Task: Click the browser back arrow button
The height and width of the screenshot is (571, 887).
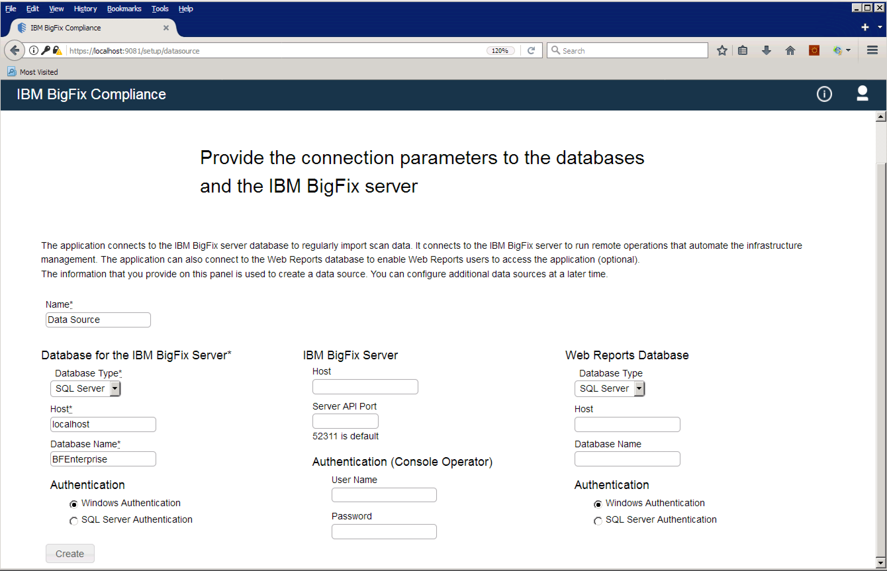Action: [15, 50]
